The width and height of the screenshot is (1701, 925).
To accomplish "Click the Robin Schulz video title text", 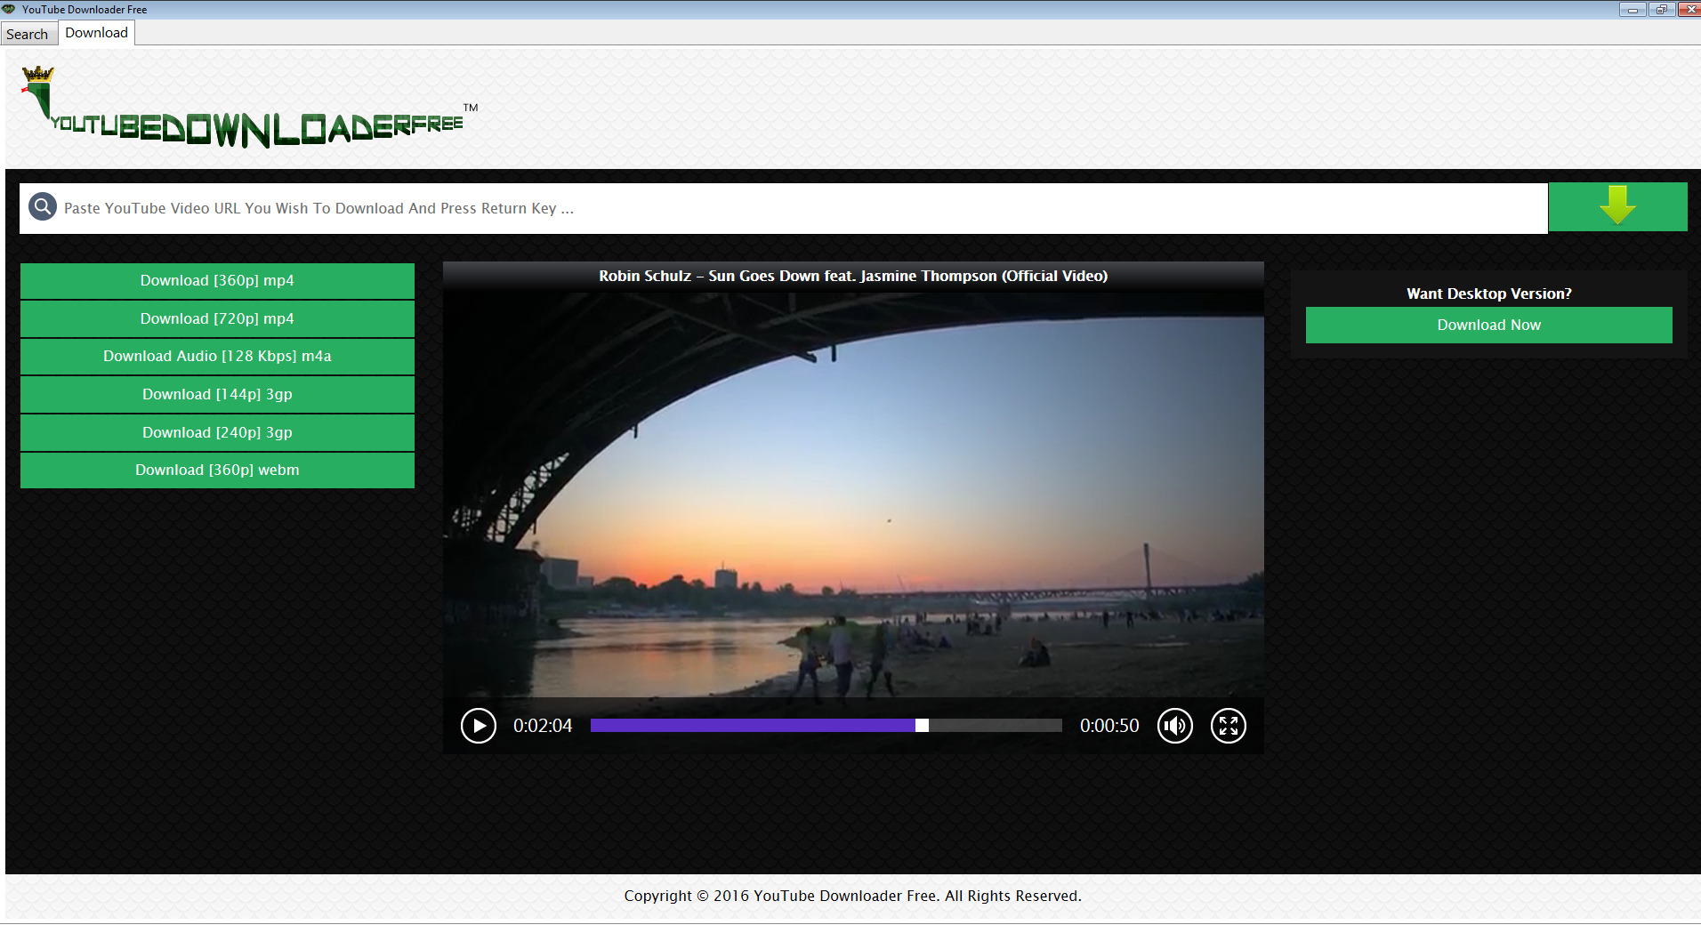I will (853, 276).
